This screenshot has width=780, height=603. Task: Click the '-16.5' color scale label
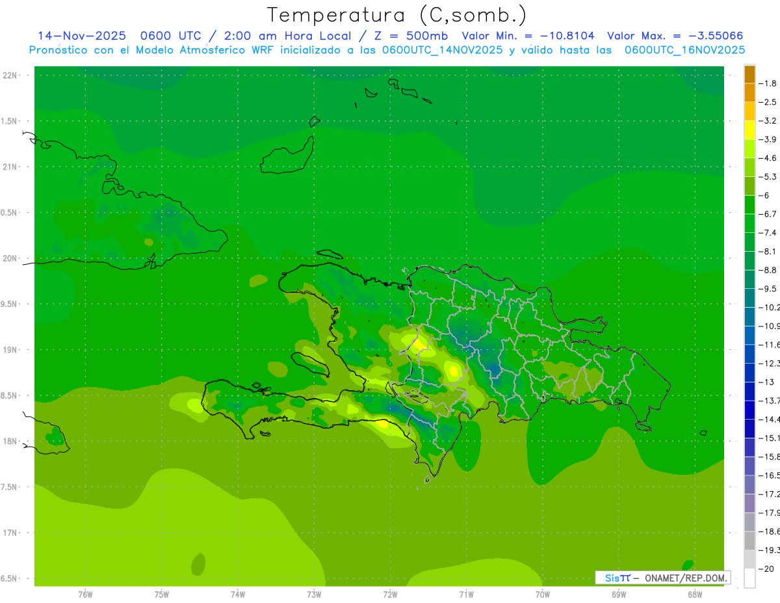tap(770, 476)
